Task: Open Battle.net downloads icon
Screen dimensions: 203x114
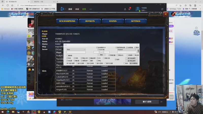Action: tap(125, 9)
